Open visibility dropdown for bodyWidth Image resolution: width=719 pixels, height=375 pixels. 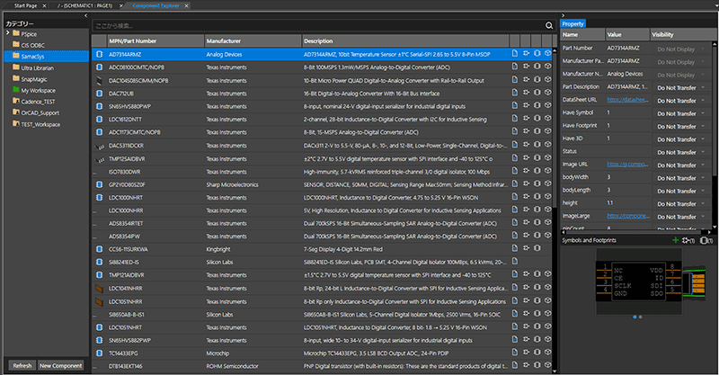click(703, 178)
